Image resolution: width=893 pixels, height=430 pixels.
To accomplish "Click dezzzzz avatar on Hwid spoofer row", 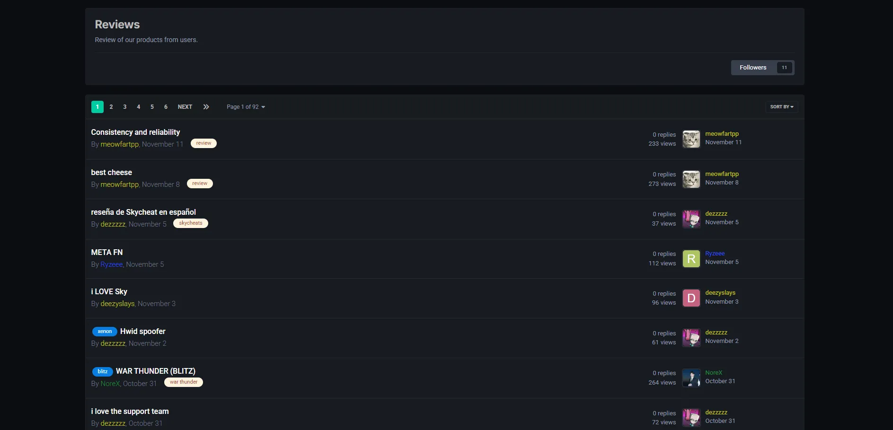I will [691, 338].
